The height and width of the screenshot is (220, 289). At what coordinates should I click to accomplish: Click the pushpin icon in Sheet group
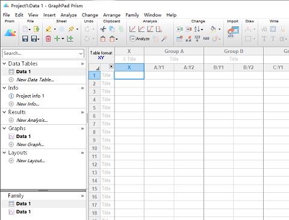tap(71, 29)
